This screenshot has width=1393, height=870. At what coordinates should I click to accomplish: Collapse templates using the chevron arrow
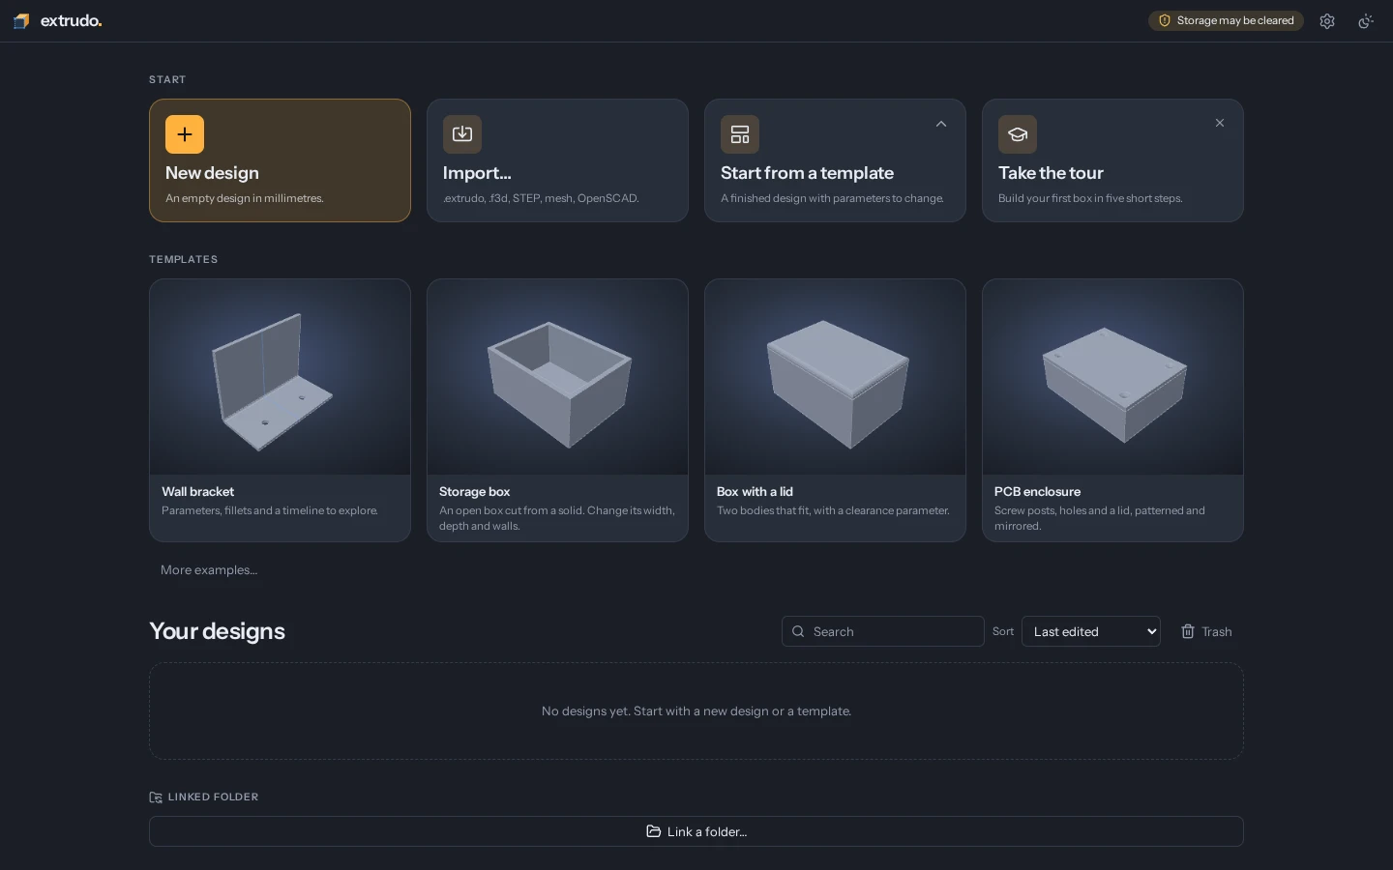pos(941,124)
